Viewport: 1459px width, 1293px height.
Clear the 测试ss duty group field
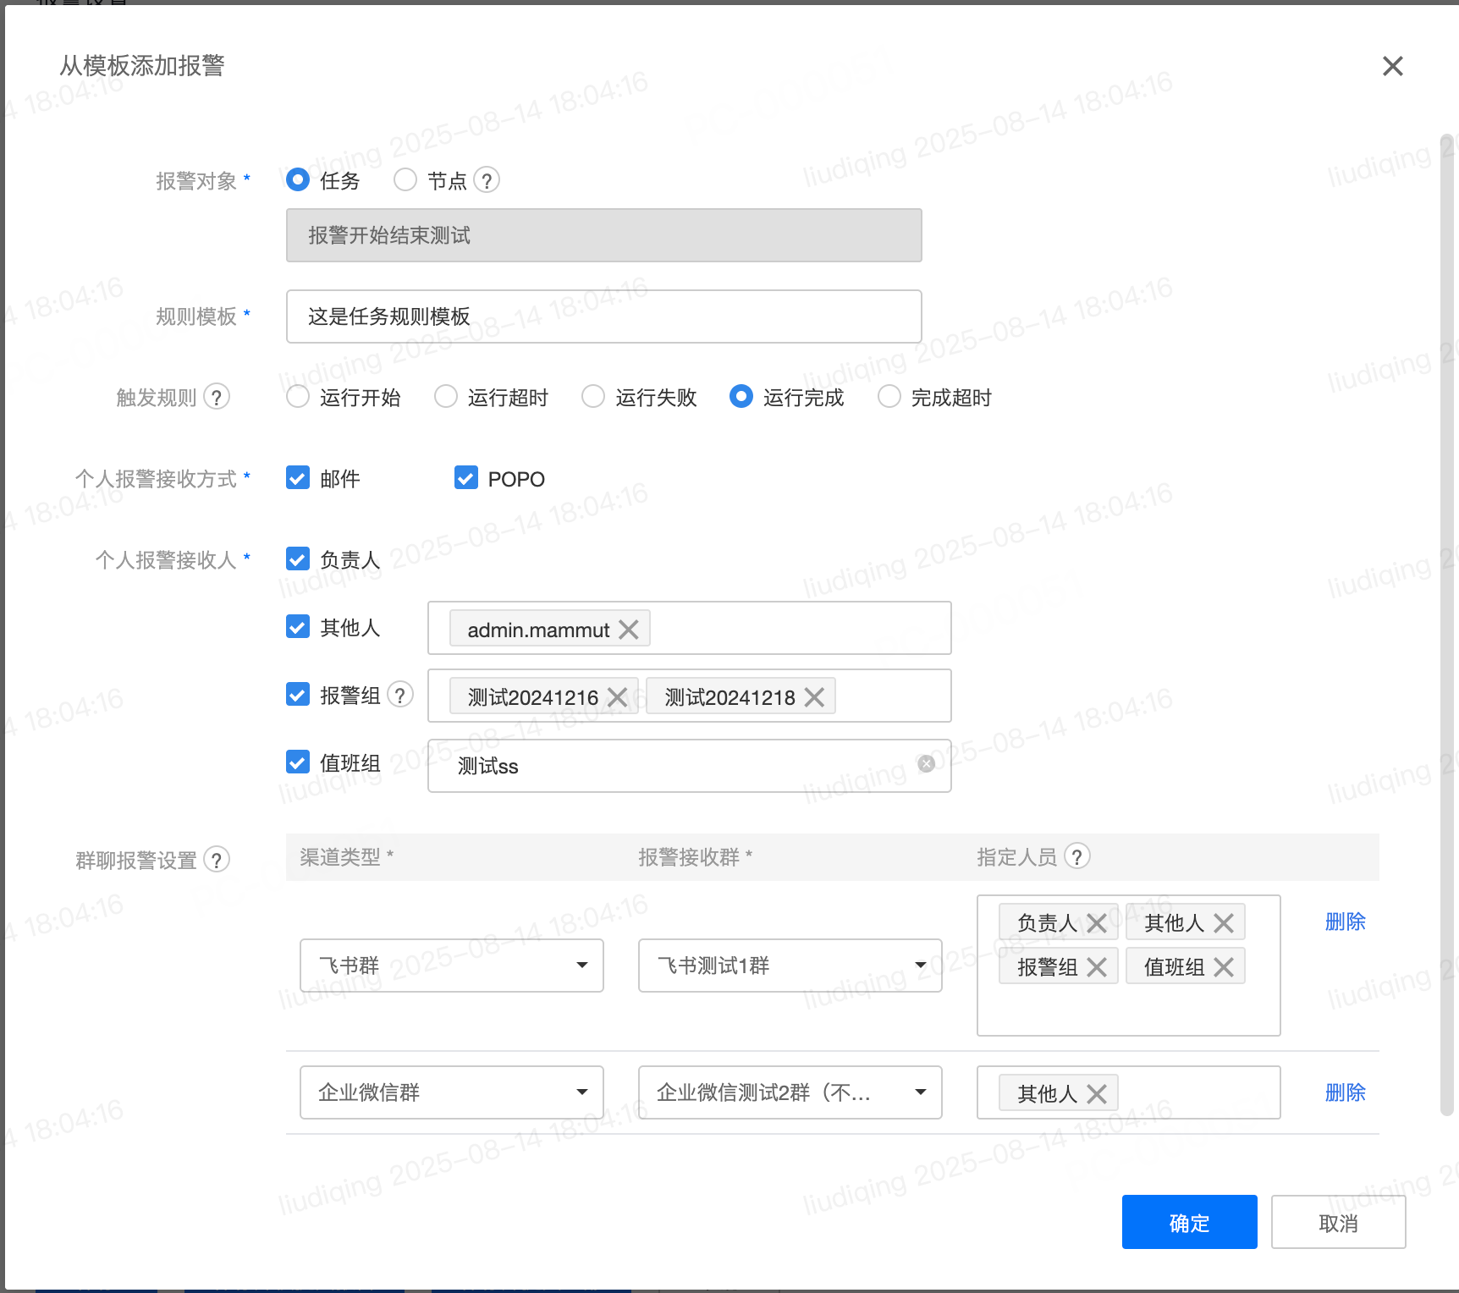coord(927,764)
